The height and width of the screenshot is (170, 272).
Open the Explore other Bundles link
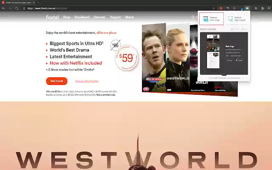point(87,81)
